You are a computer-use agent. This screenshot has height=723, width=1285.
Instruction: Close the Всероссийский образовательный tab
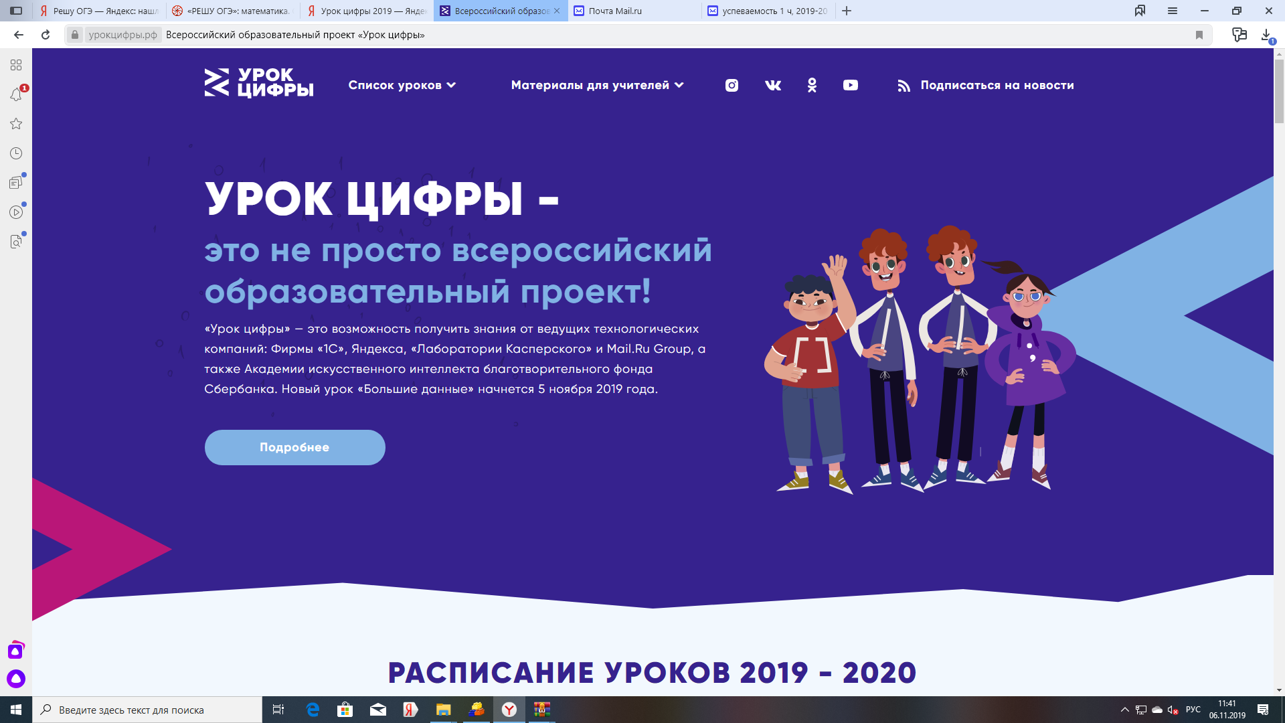pos(557,11)
